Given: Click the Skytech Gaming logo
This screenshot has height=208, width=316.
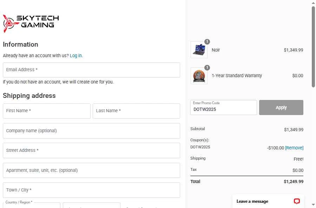Looking at the screenshot, I should (x=31, y=24).
